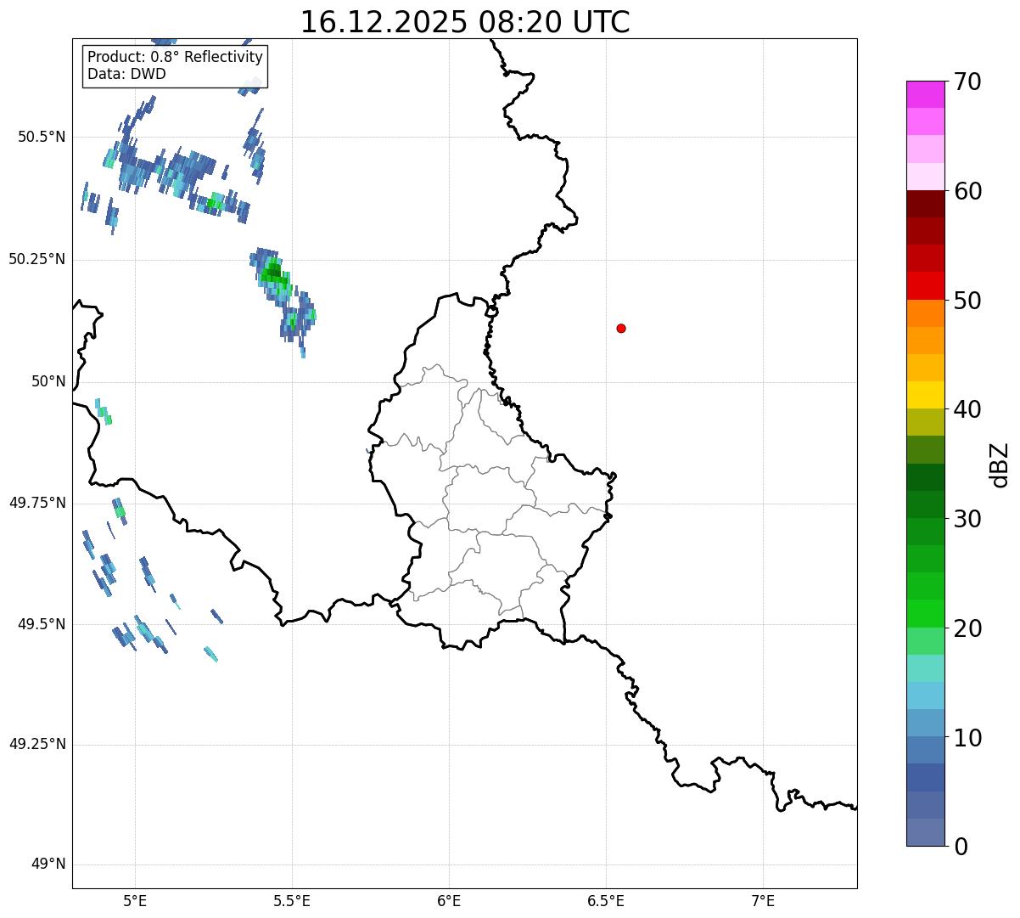1020x918 pixels.
Task: Click the 49°N latitude label
Action: tap(48, 864)
